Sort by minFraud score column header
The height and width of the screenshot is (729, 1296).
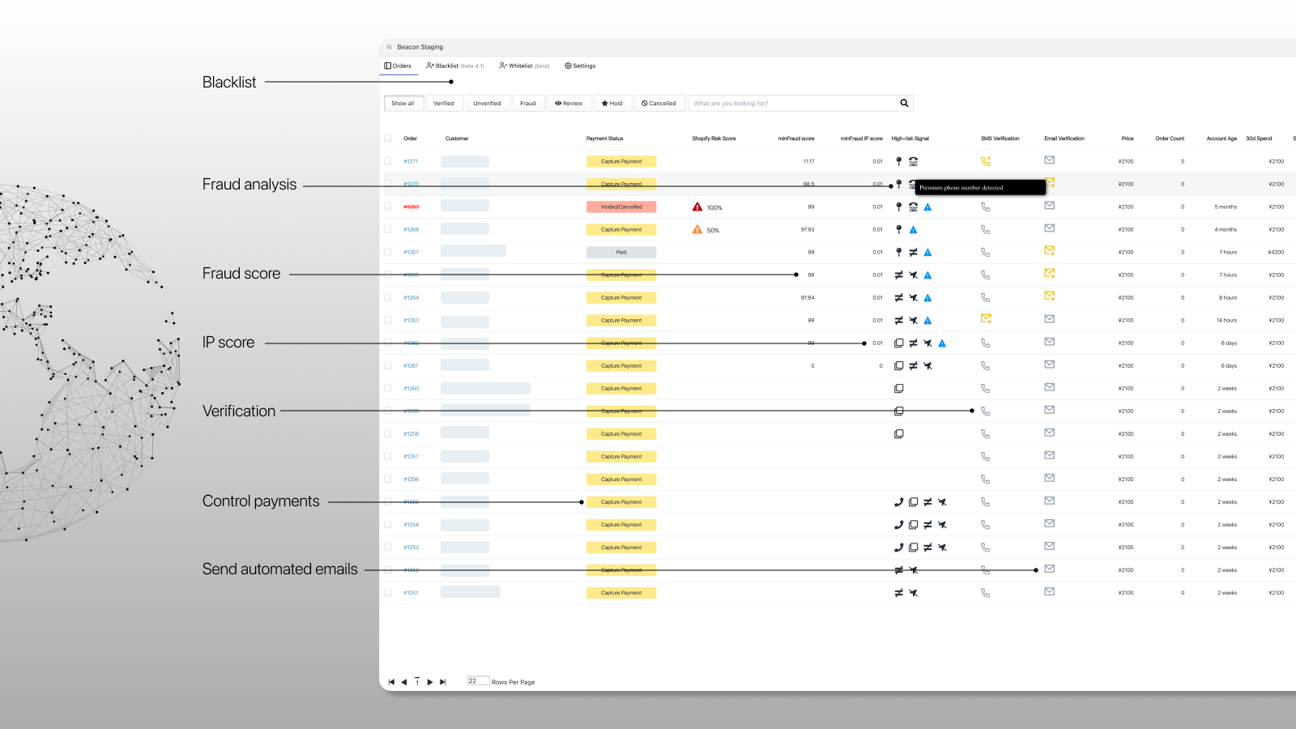pos(796,139)
